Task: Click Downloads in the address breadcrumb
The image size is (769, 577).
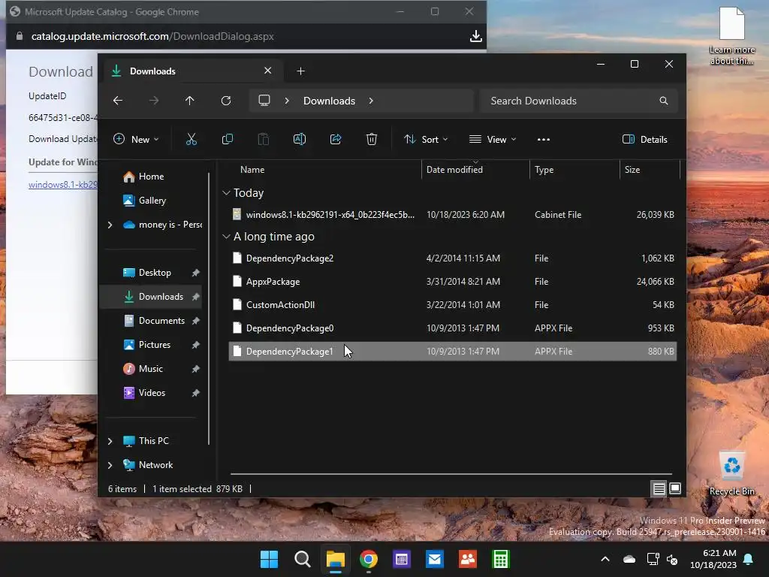Action: point(329,101)
